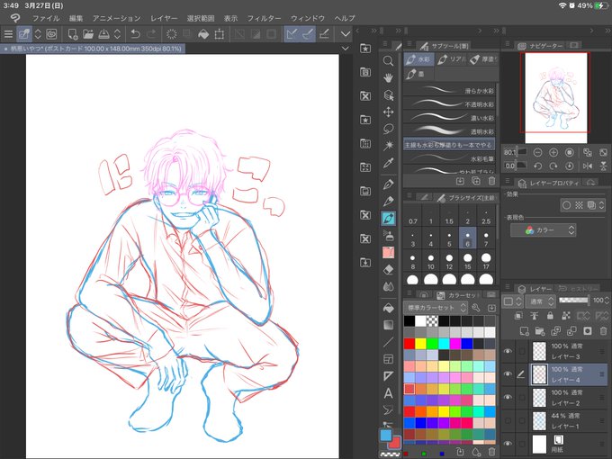
Task: Select 不透明水彩 brush
Action: coord(449,104)
